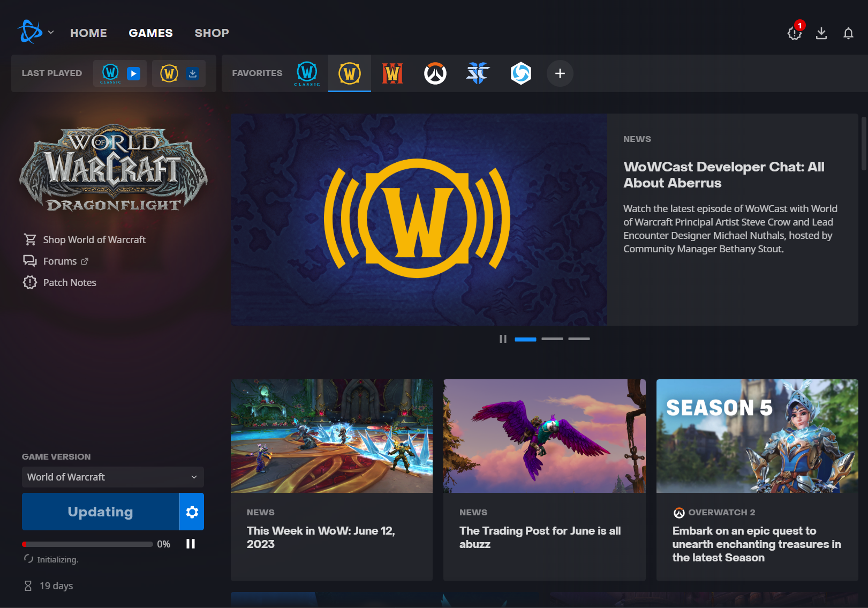Click the vertical scrollbar
Image resolution: width=868 pixels, height=608 pixels.
pyautogui.click(x=864, y=144)
